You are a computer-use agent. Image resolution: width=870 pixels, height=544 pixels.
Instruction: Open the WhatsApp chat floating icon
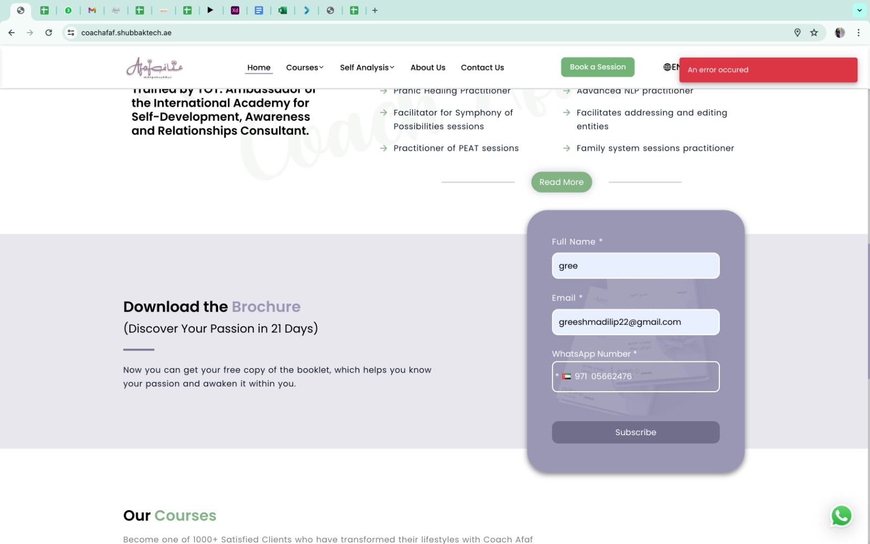(841, 516)
